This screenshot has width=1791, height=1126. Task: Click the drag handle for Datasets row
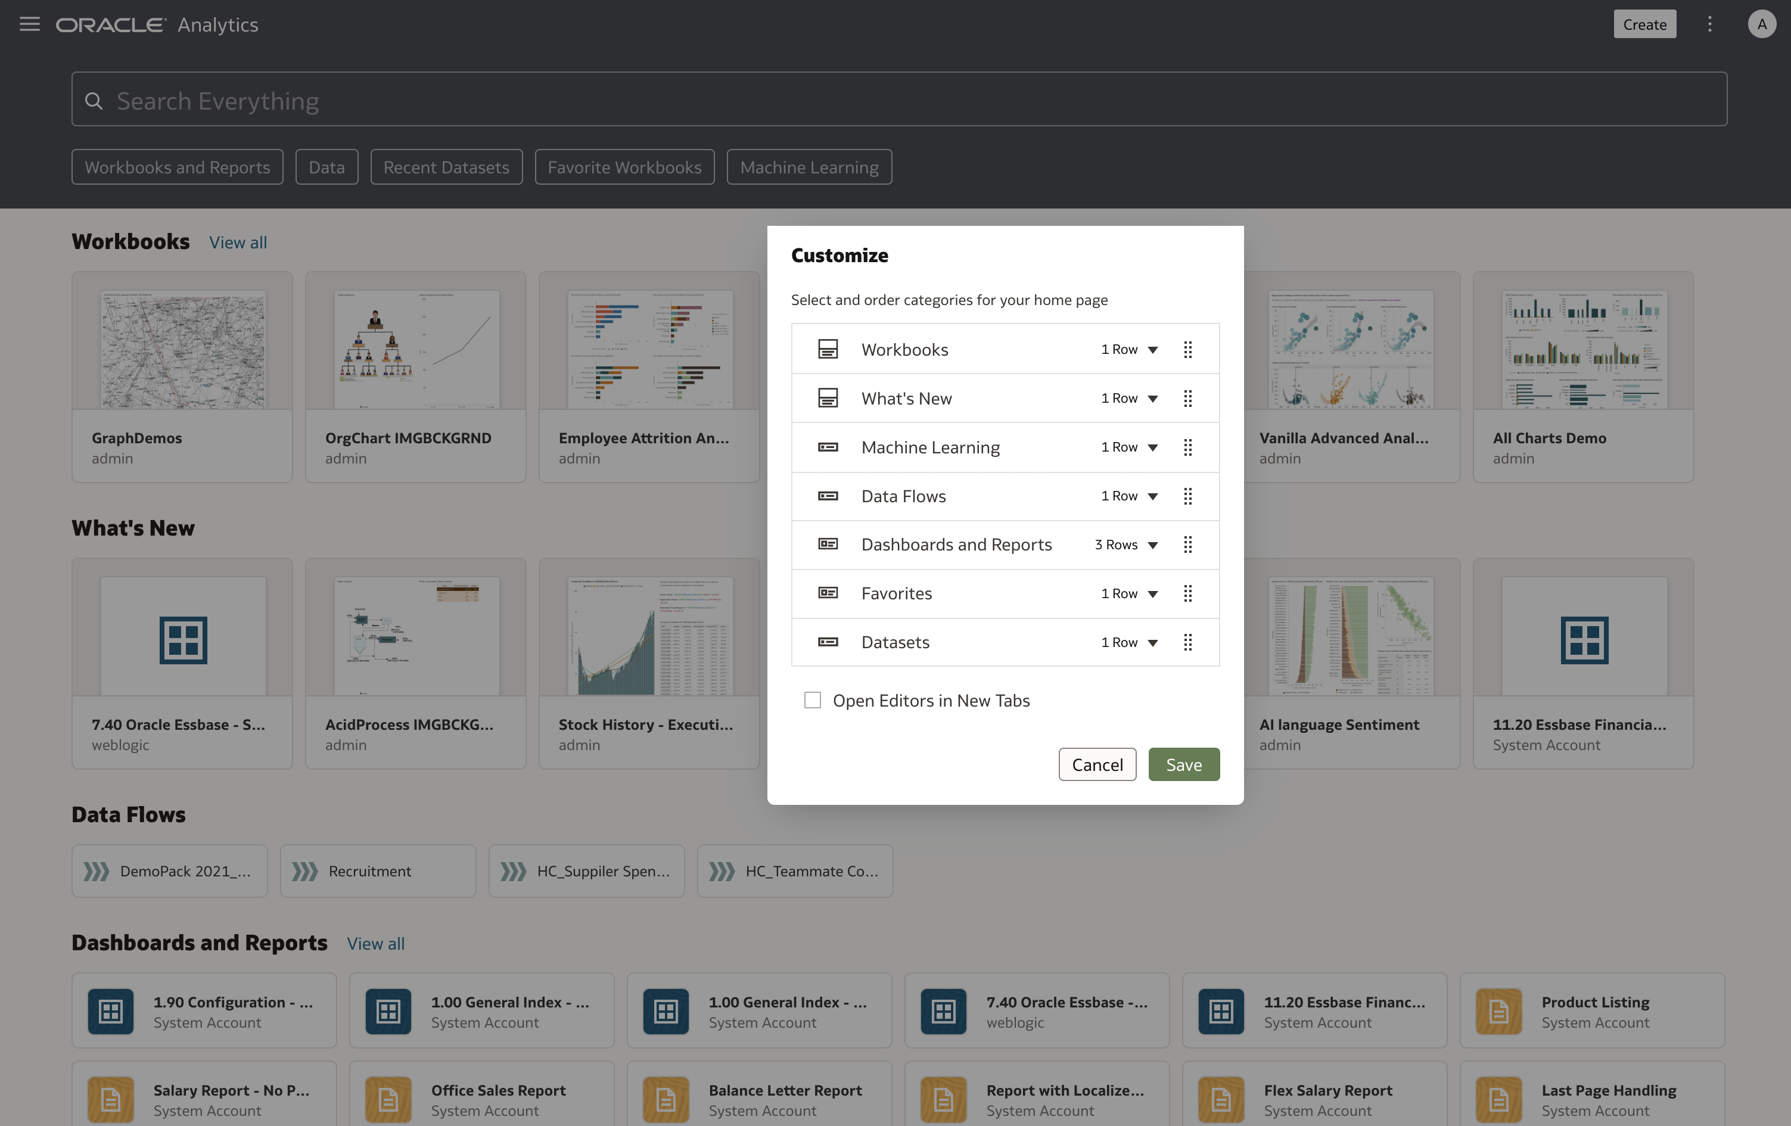pyautogui.click(x=1187, y=643)
